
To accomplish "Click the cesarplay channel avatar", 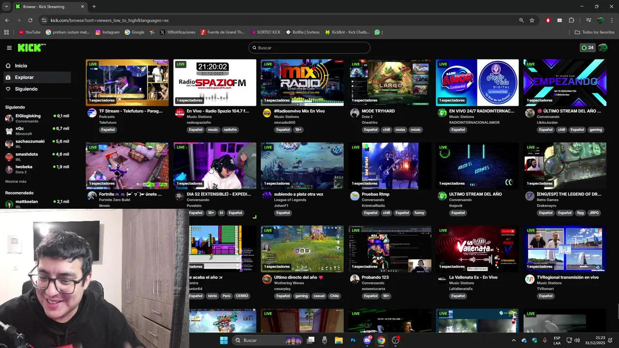I will pos(267,279).
